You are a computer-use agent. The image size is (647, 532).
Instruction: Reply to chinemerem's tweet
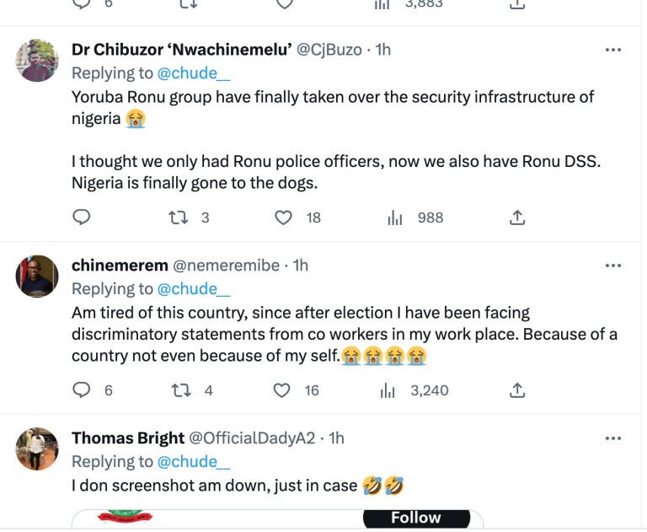pyautogui.click(x=82, y=390)
